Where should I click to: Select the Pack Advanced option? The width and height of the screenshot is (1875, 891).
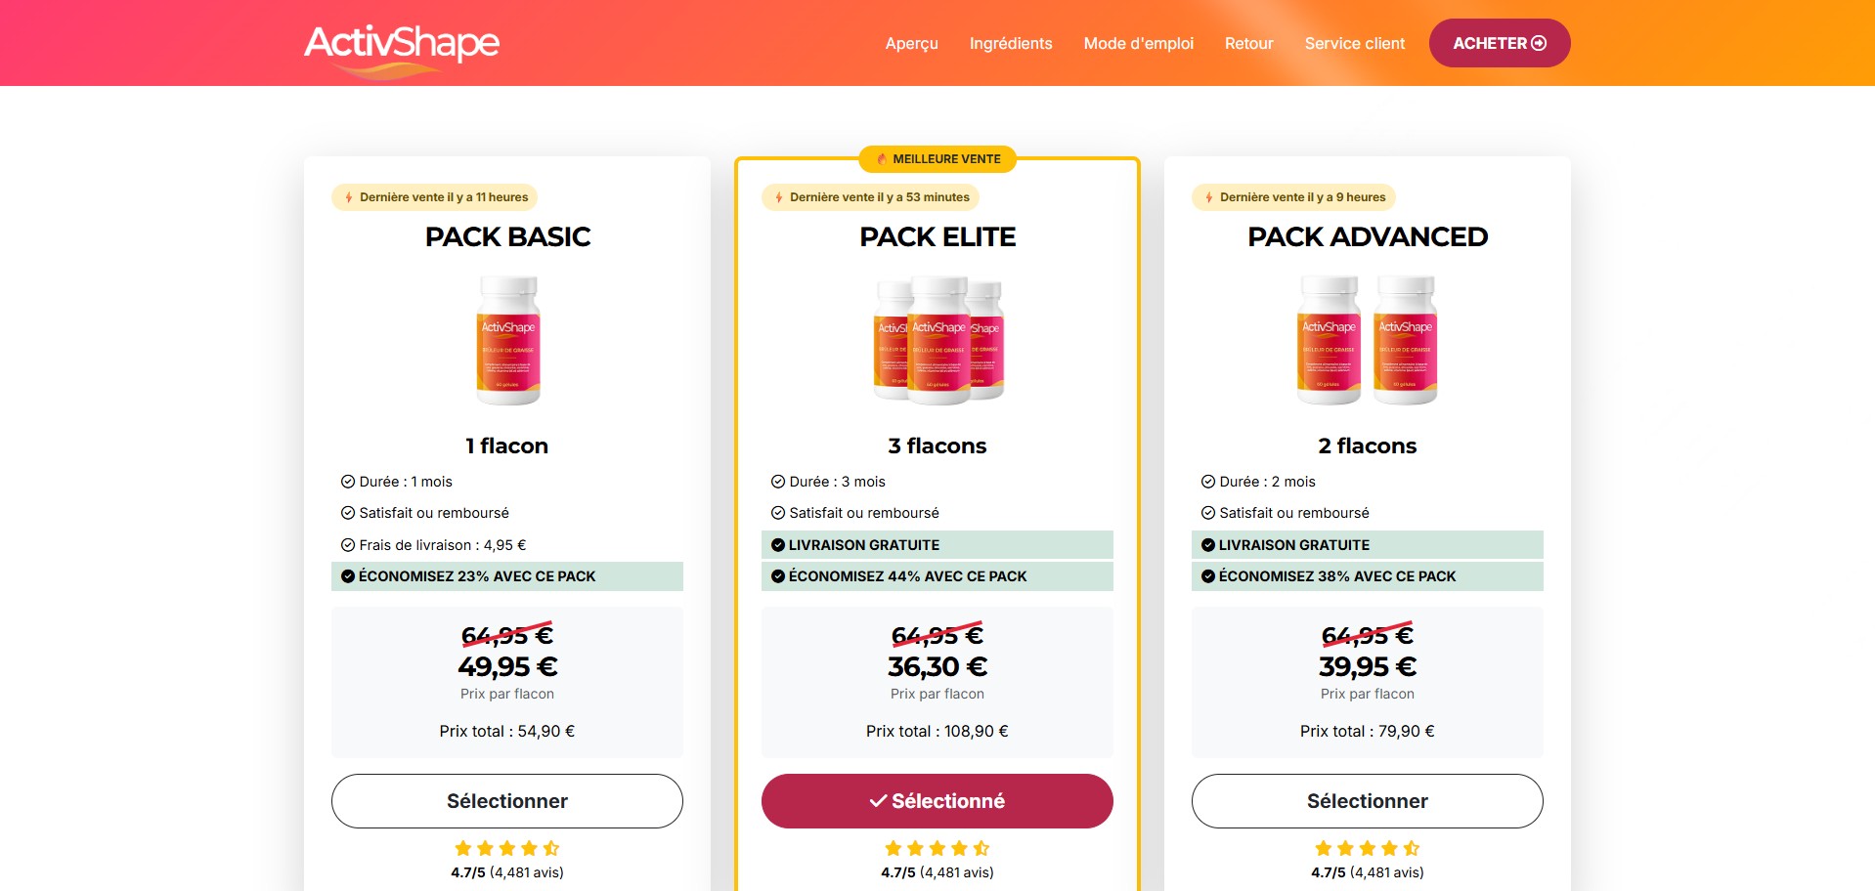[1367, 801]
